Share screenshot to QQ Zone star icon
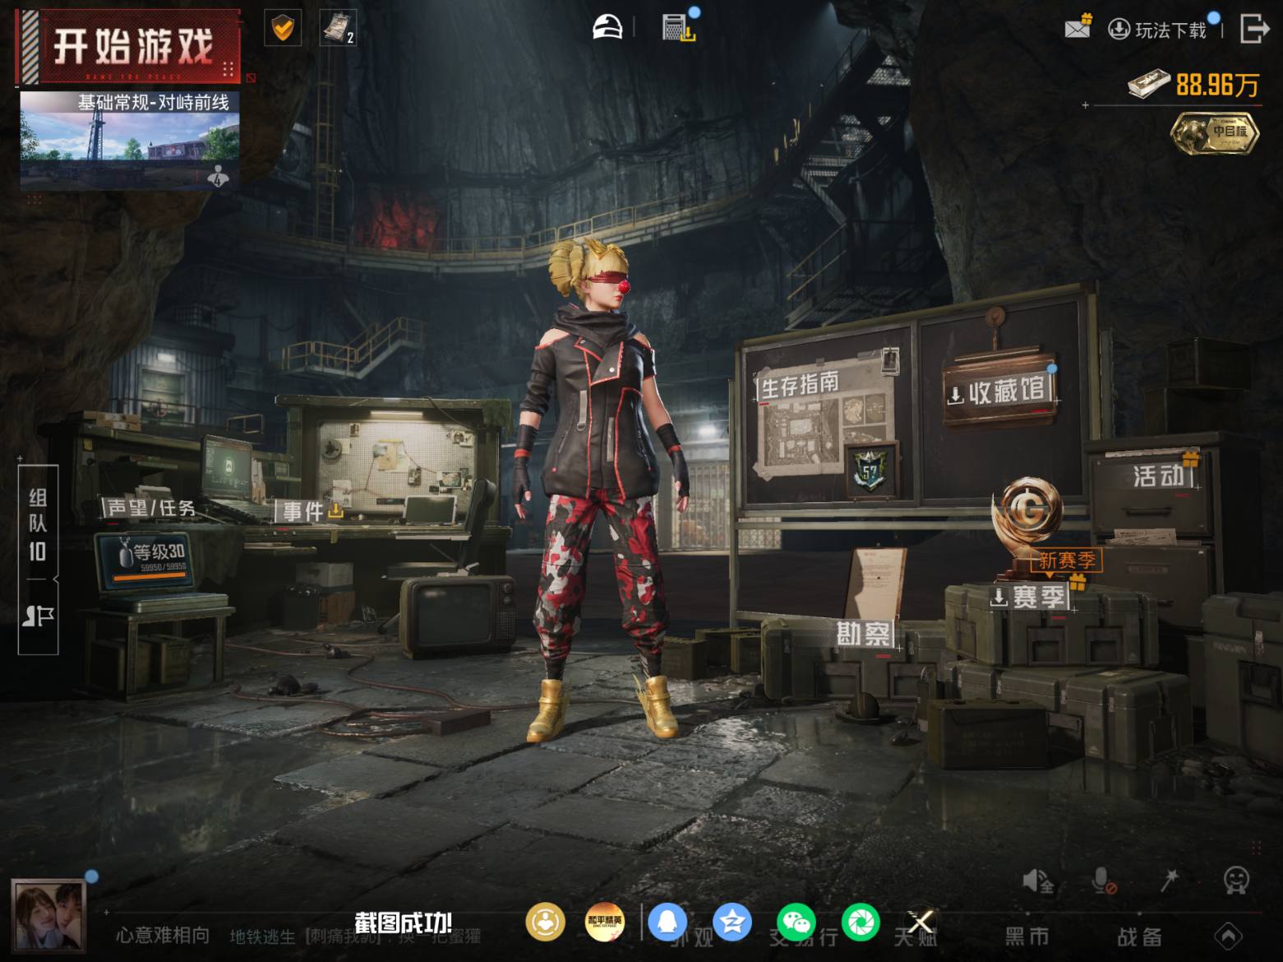Image resolution: width=1283 pixels, height=962 pixels. click(732, 922)
